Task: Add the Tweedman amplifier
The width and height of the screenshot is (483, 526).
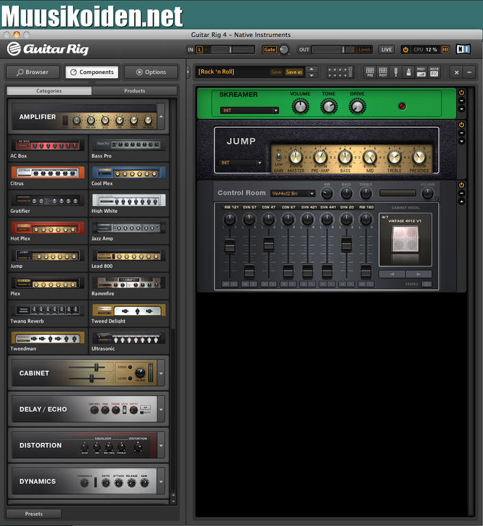Action: 47,341
